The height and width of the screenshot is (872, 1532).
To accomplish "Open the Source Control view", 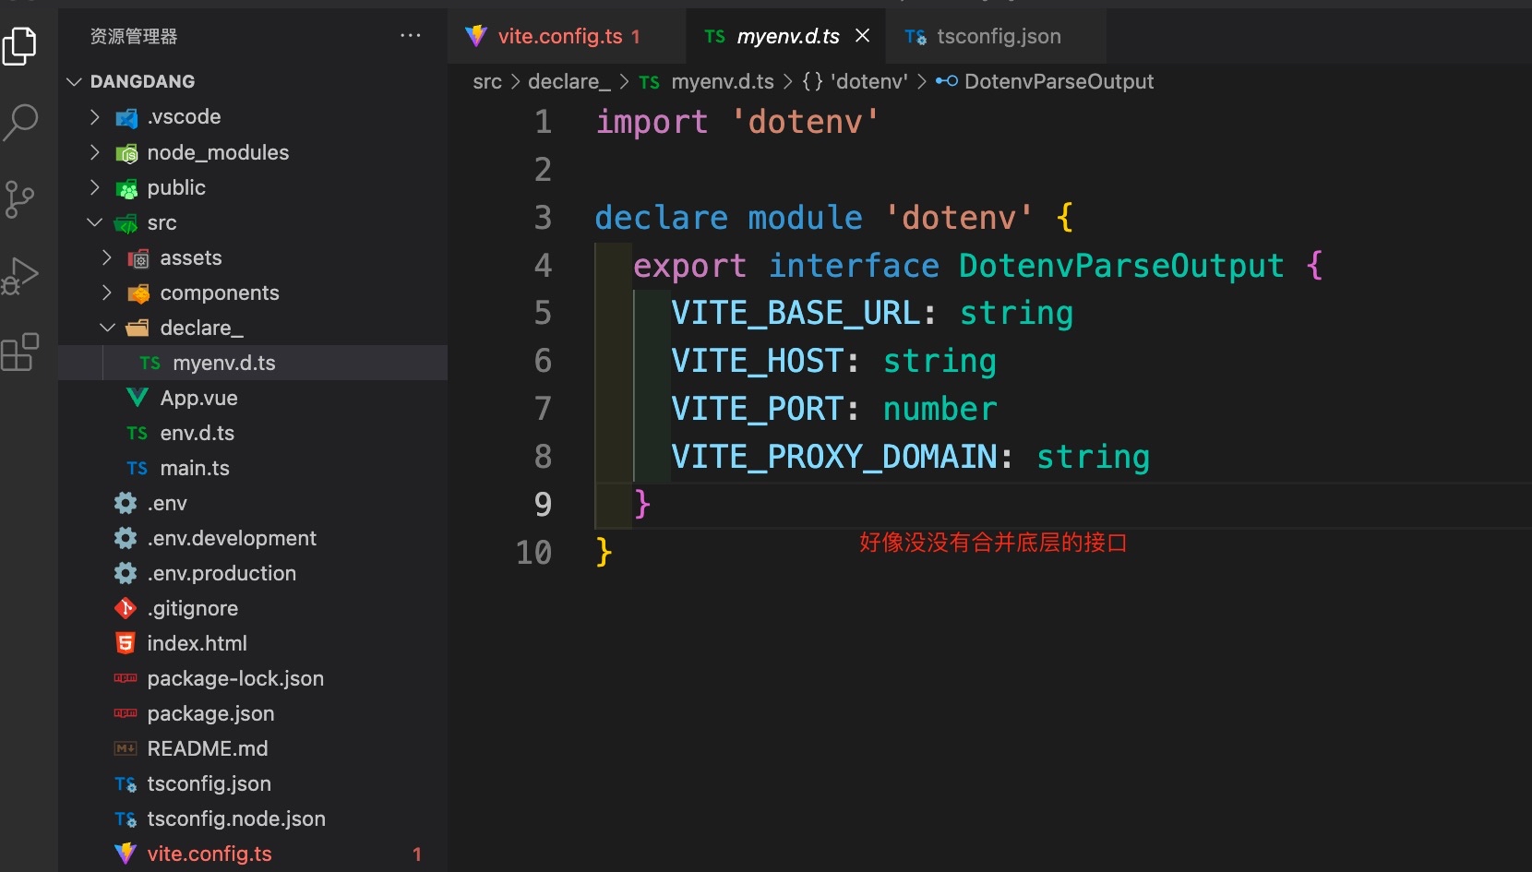I will pyautogui.click(x=19, y=198).
